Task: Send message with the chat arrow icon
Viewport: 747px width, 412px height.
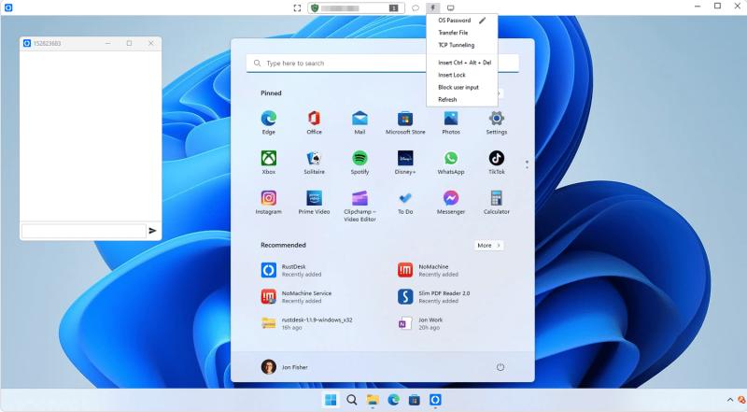Action: (152, 231)
